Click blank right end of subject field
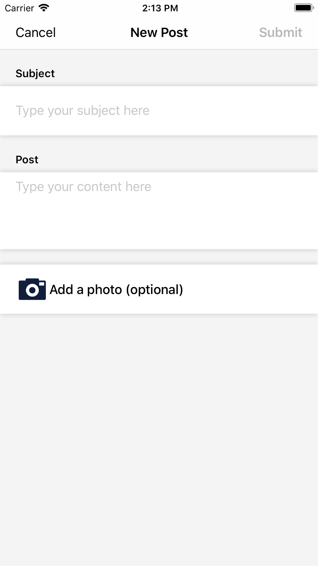 point(254,111)
